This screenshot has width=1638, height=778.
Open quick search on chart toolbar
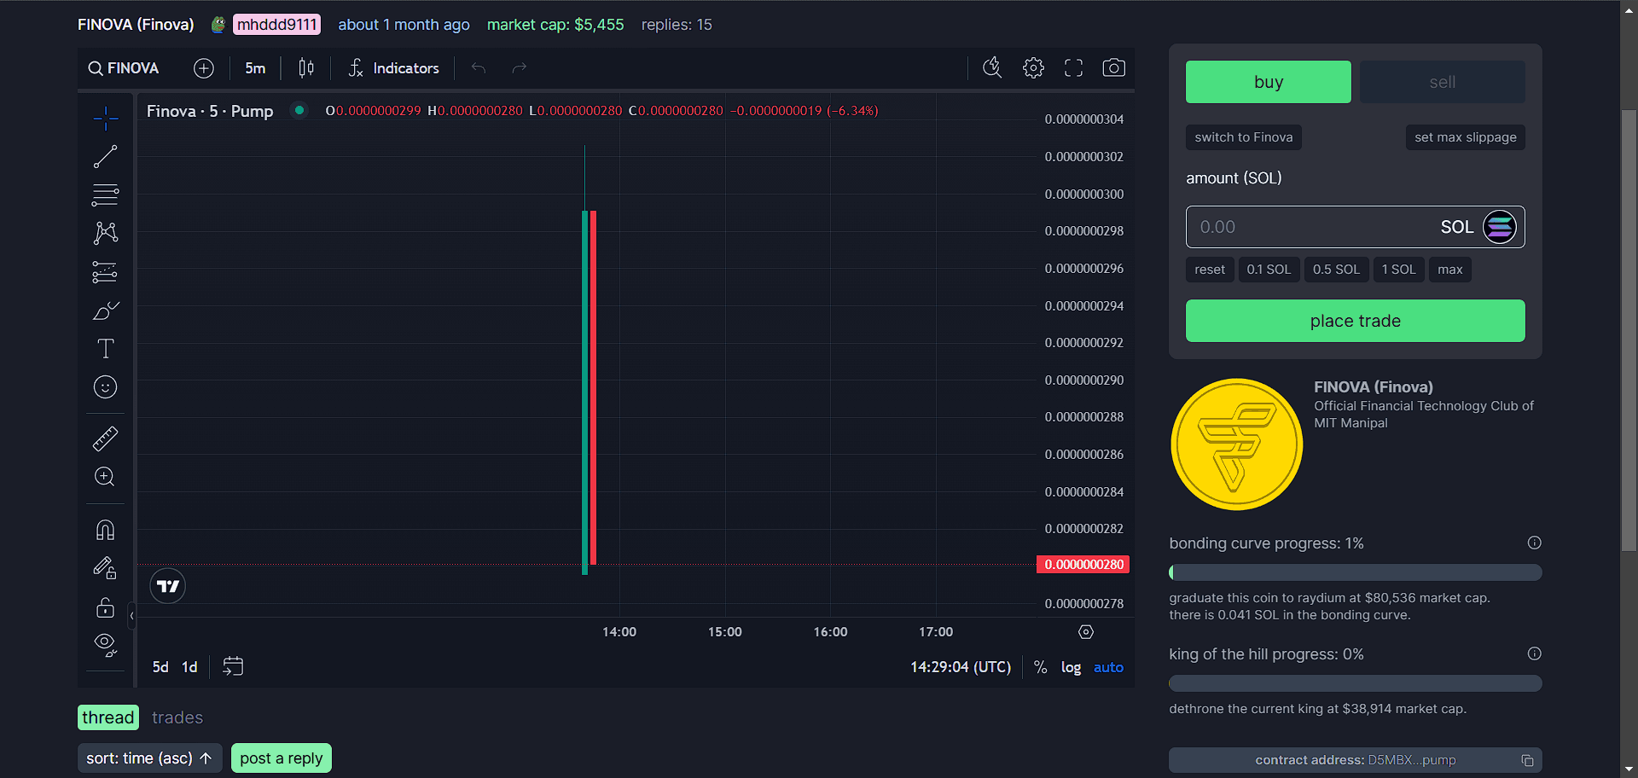pyautogui.click(x=992, y=68)
